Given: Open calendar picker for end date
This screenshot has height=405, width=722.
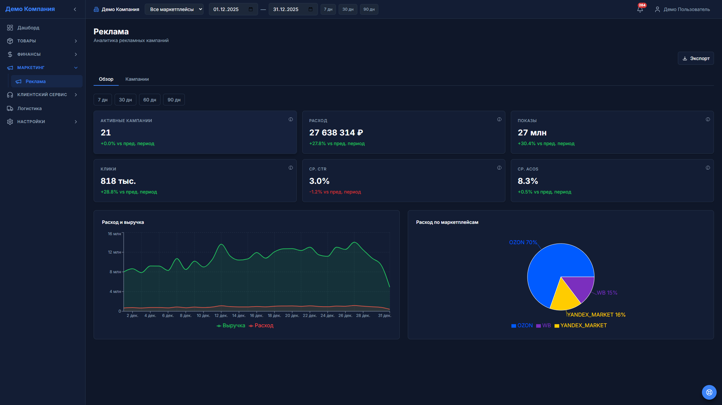Looking at the screenshot, I should (x=311, y=9).
